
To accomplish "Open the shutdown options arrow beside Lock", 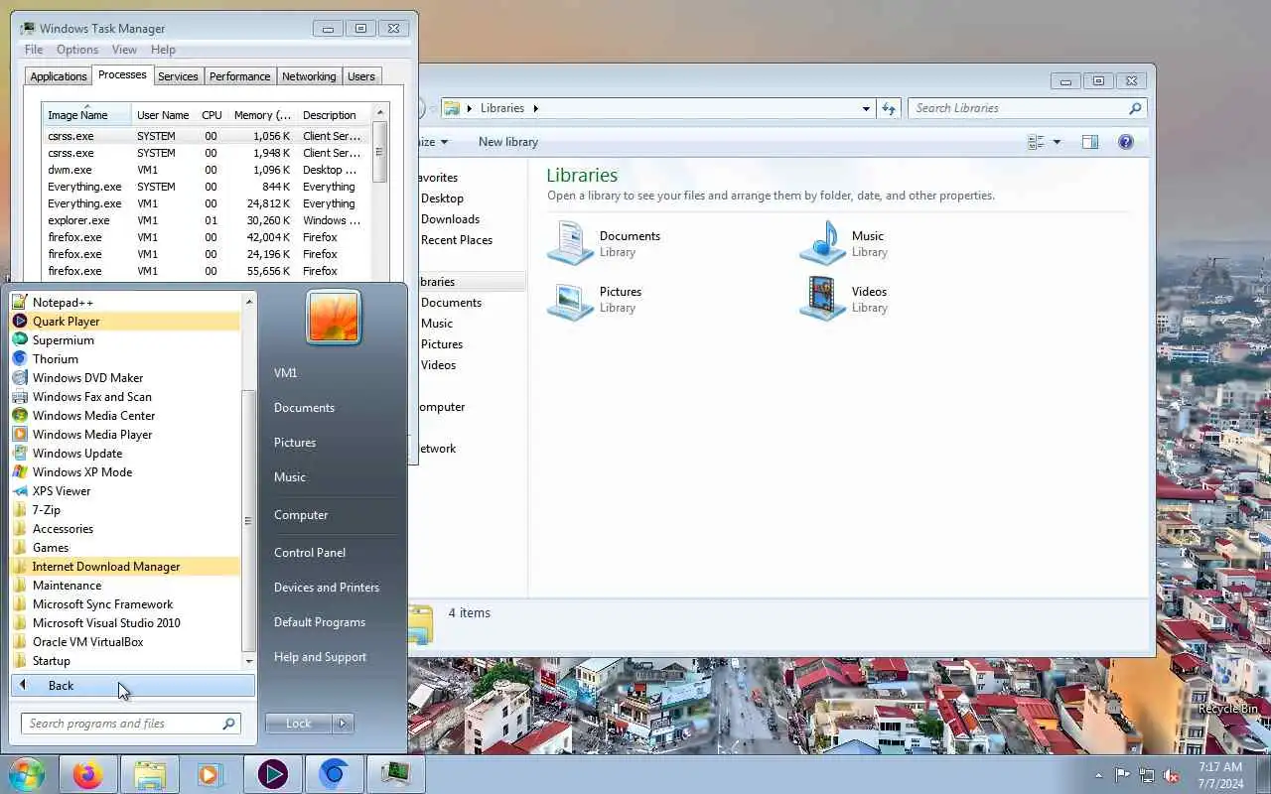I will point(343,724).
